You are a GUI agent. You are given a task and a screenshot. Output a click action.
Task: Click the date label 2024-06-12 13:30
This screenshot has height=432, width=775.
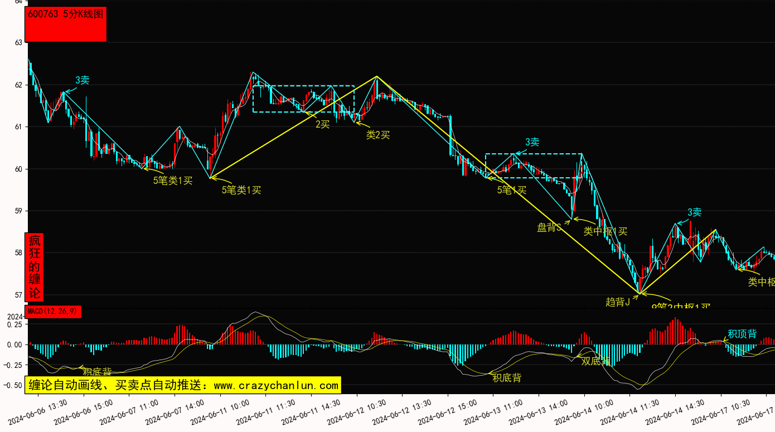pyautogui.click(x=403, y=411)
